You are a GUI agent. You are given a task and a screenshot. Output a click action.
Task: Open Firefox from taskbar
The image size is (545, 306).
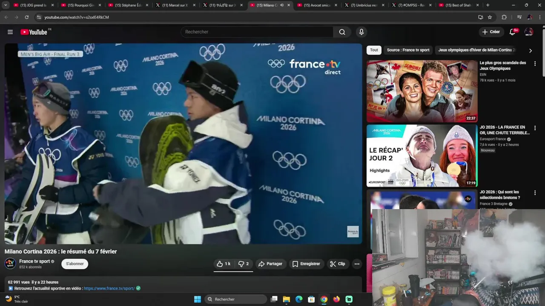coord(336,299)
